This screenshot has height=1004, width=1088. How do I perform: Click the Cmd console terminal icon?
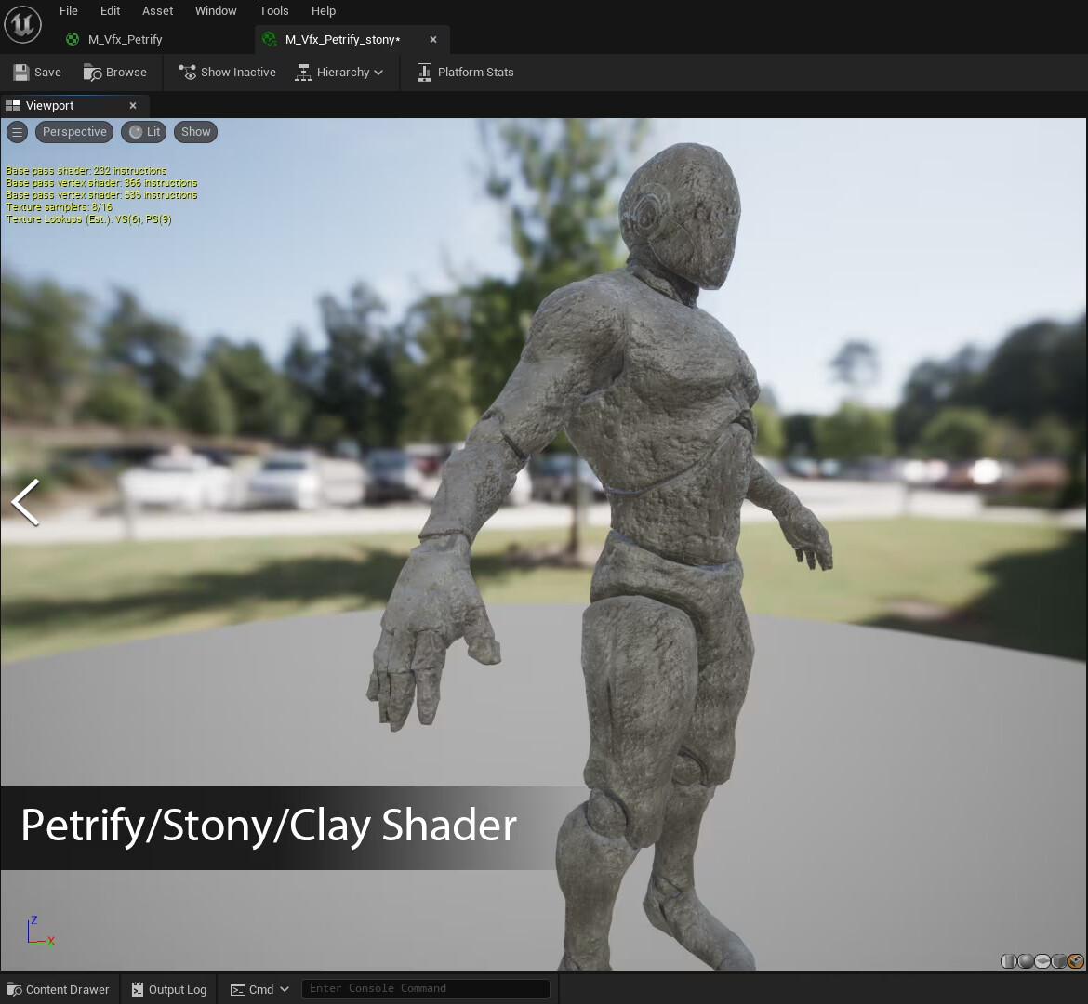pyautogui.click(x=238, y=989)
